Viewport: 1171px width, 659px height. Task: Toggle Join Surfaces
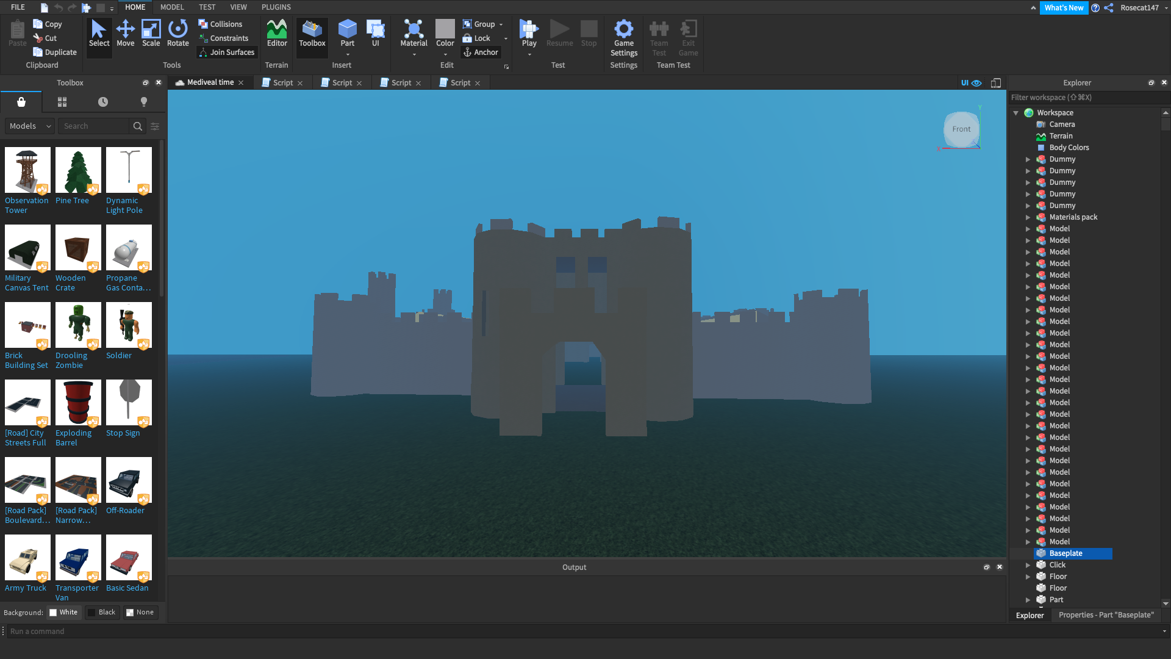226,52
